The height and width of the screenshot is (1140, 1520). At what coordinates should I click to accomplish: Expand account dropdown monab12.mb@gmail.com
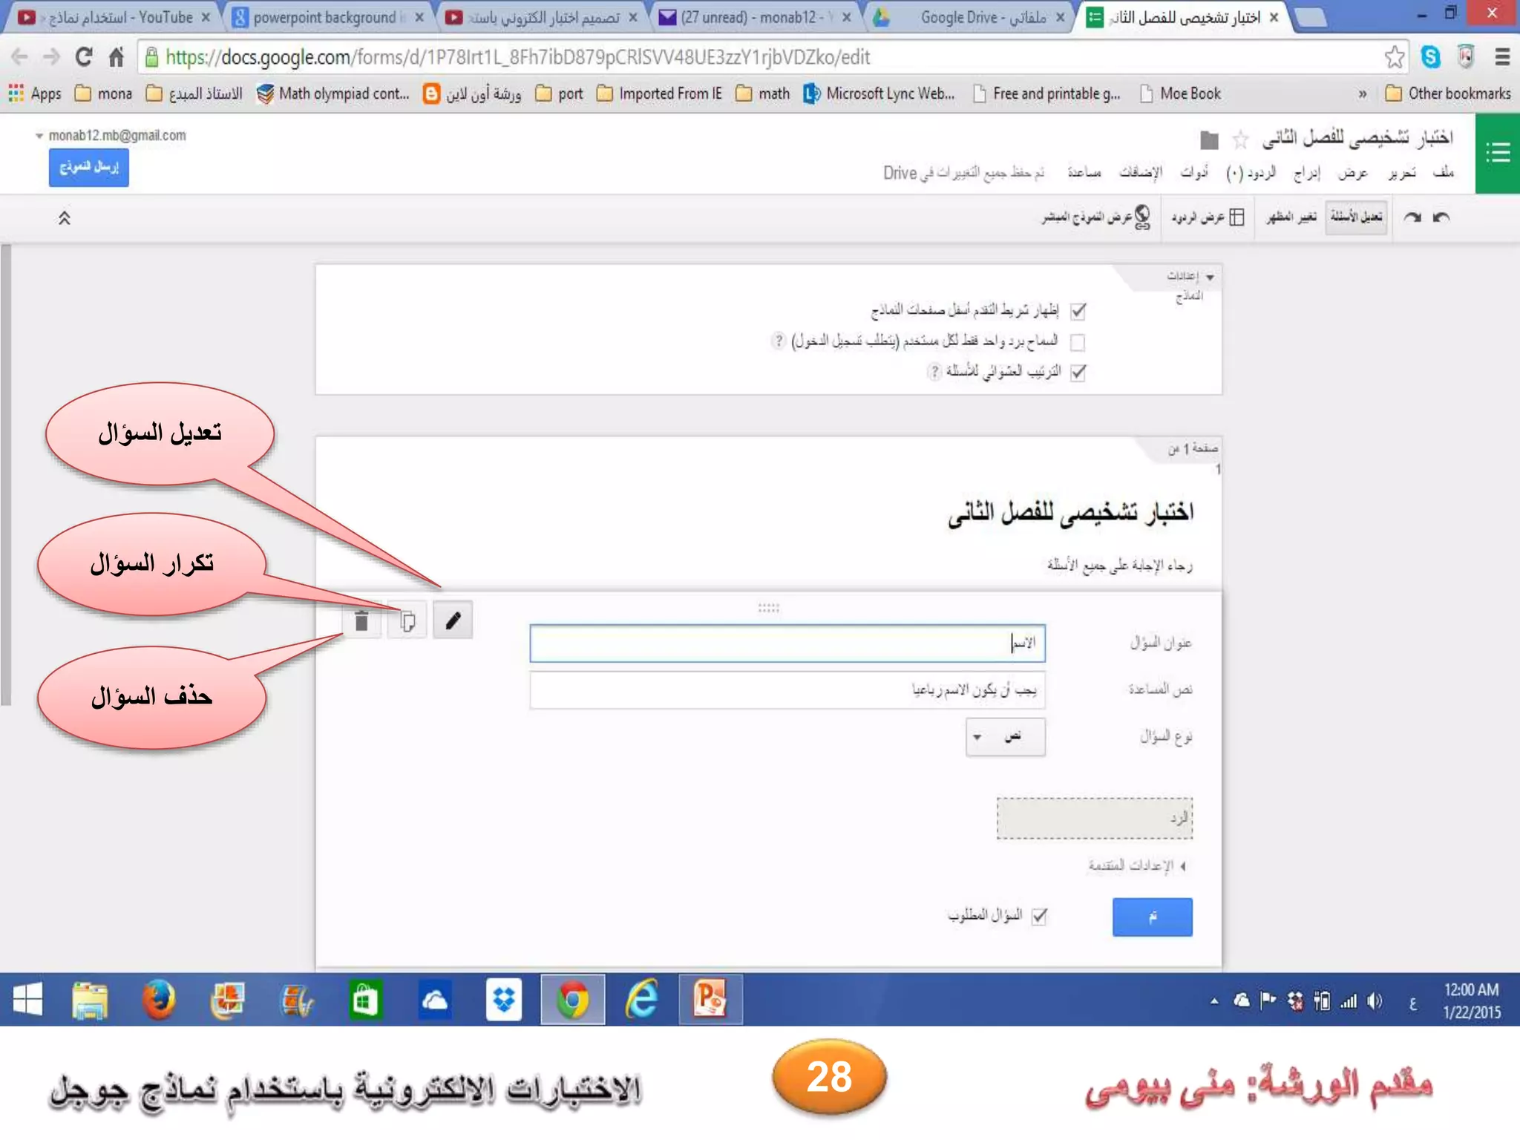tap(111, 136)
